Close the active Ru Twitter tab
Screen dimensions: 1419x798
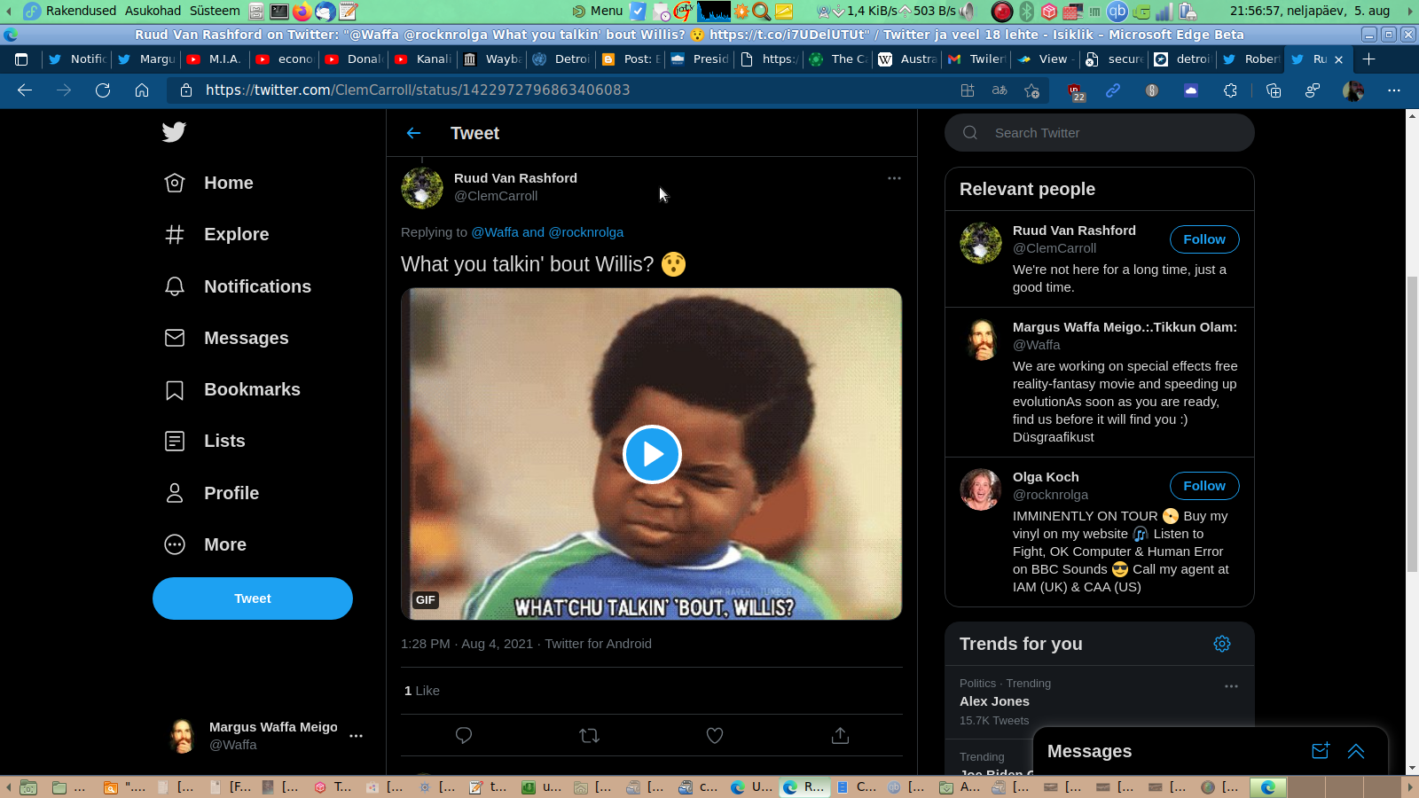tap(1339, 59)
